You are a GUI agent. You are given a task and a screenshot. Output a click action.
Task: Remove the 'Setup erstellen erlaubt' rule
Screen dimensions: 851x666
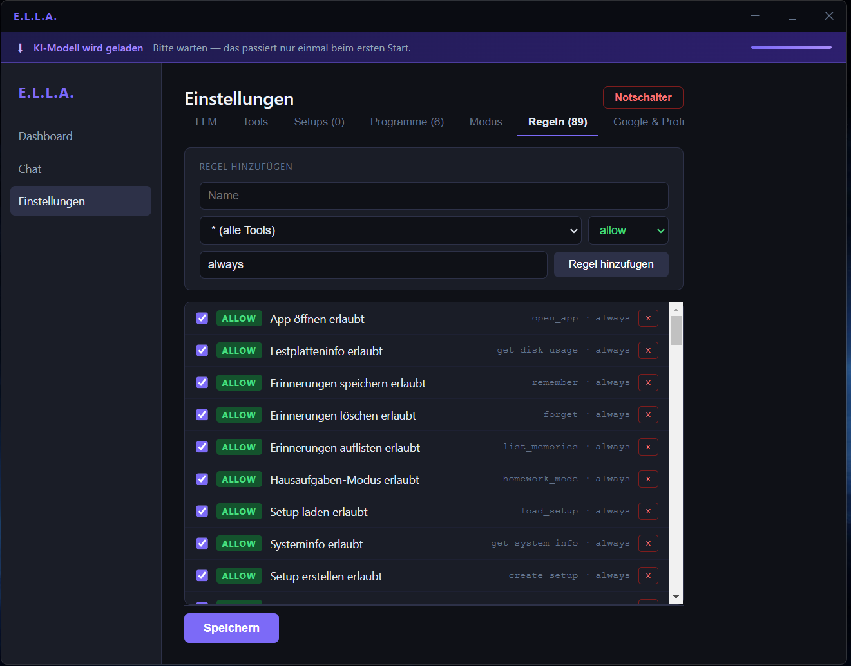coord(648,576)
